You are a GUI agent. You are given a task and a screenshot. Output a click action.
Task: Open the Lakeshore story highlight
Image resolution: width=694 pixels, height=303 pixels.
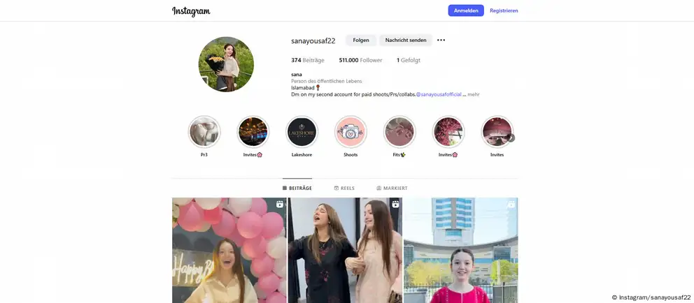pos(302,132)
